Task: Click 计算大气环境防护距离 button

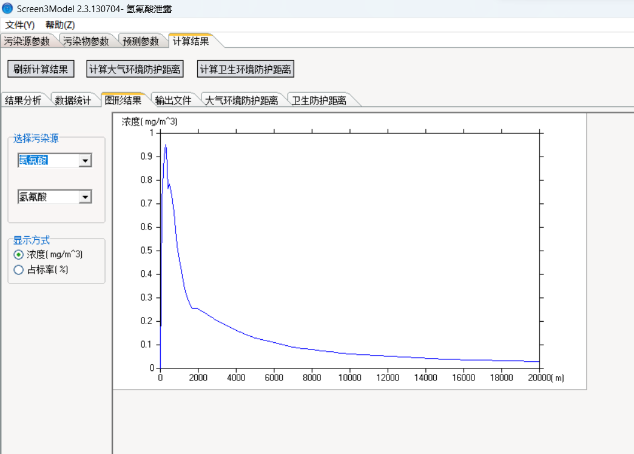Action: pyautogui.click(x=135, y=69)
